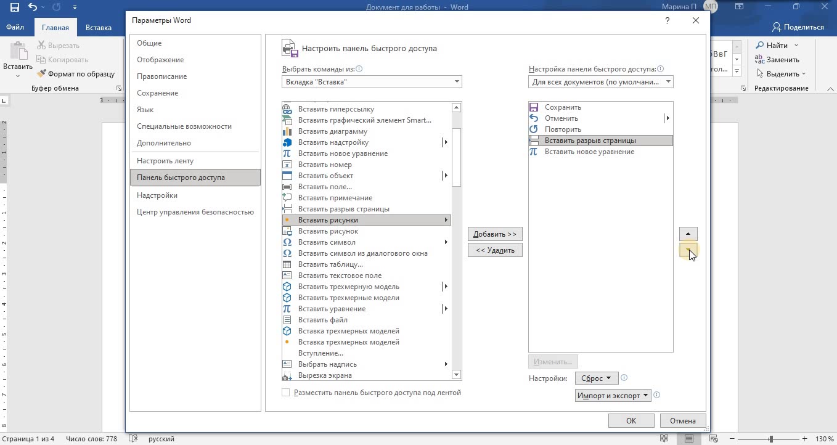Open the Сброс dropdown button
837x445 pixels.
(x=596, y=378)
